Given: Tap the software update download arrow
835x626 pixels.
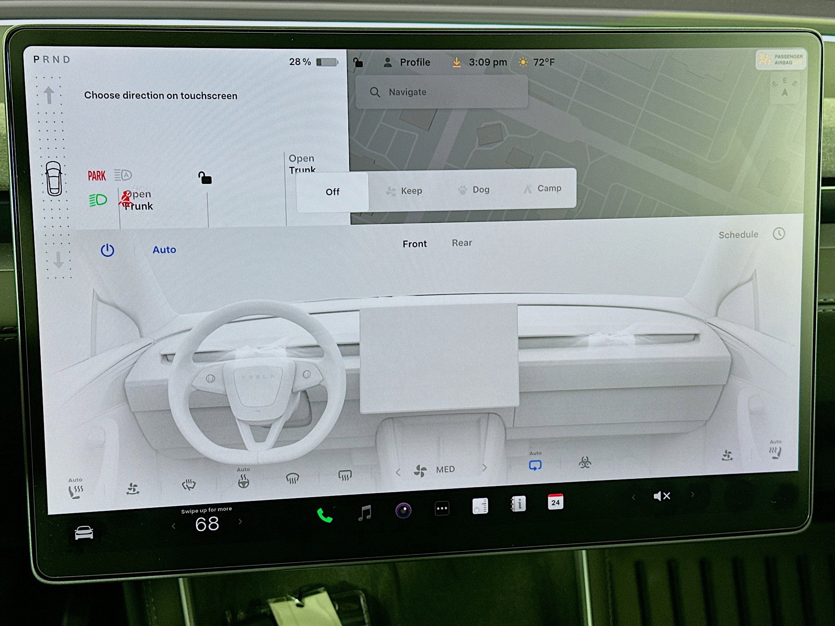Looking at the screenshot, I should (456, 63).
